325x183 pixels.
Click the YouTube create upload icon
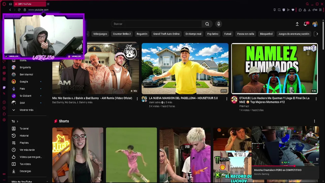pos(297,24)
